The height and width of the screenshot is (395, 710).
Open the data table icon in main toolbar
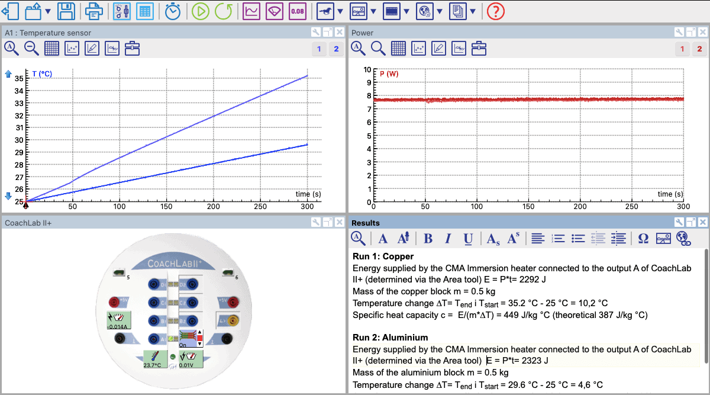[x=144, y=11]
